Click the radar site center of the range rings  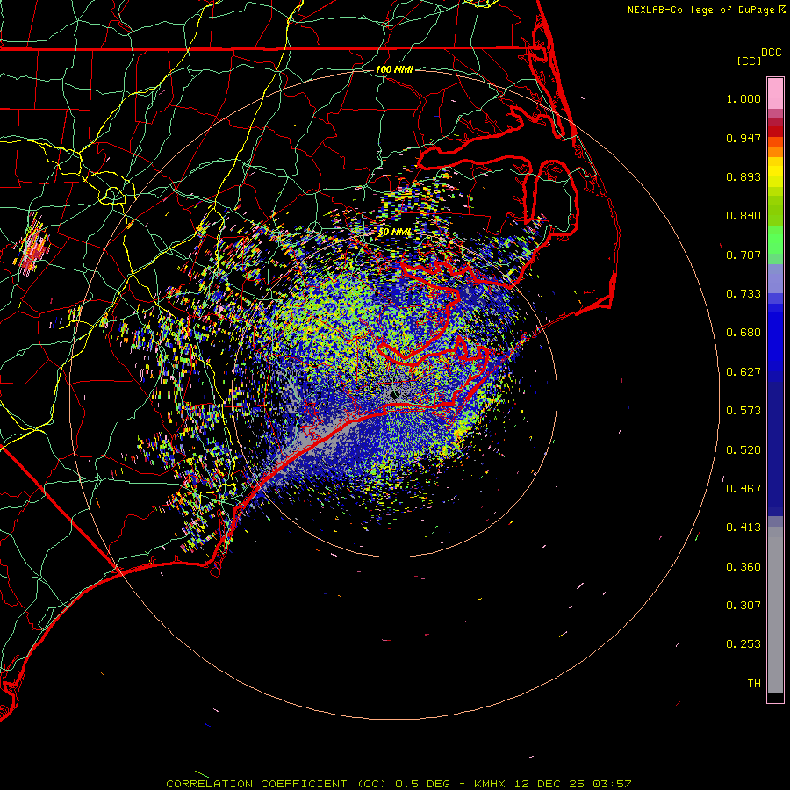tap(394, 394)
